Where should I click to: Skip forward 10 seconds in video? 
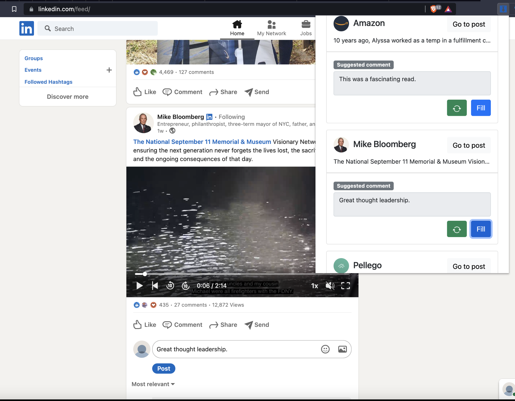click(x=186, y=285)
